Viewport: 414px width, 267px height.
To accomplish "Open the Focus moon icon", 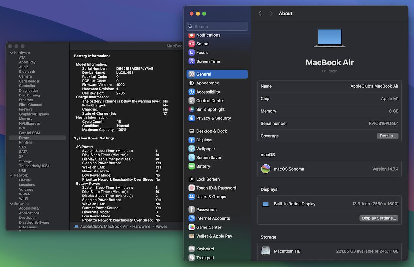I will pyautogui.click(x=191, y=52).
